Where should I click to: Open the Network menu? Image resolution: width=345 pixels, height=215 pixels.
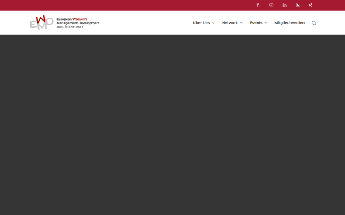click(x=230, y=22)
